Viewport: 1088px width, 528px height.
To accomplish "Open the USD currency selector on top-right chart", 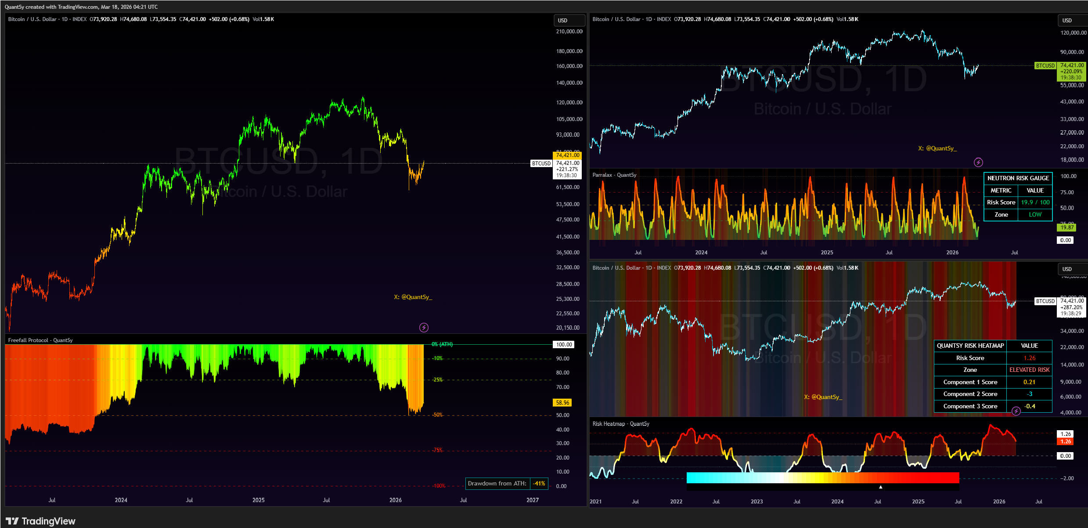I will (x=1072, y=21).
